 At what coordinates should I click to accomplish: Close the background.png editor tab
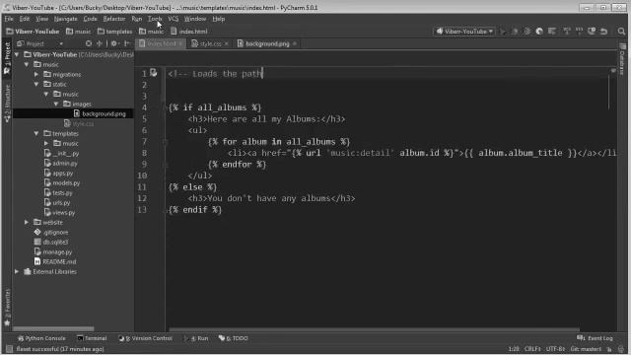coord(295,43)
